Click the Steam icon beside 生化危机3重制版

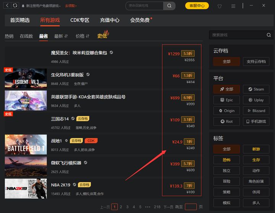[x=88, y=74]
